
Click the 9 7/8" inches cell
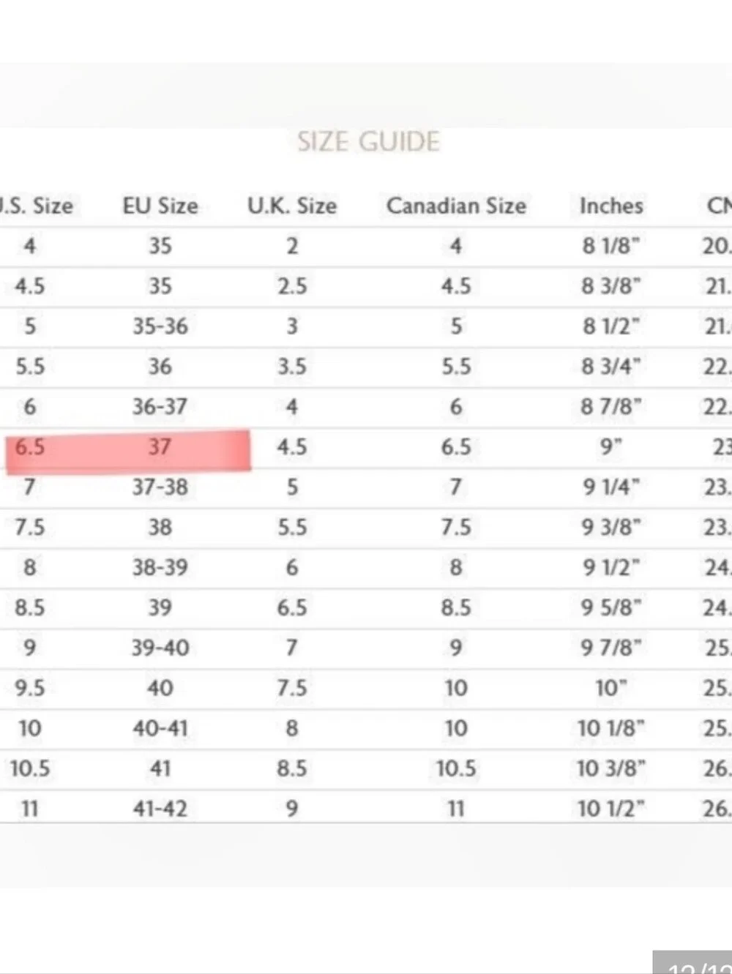(x=611, y=648)
